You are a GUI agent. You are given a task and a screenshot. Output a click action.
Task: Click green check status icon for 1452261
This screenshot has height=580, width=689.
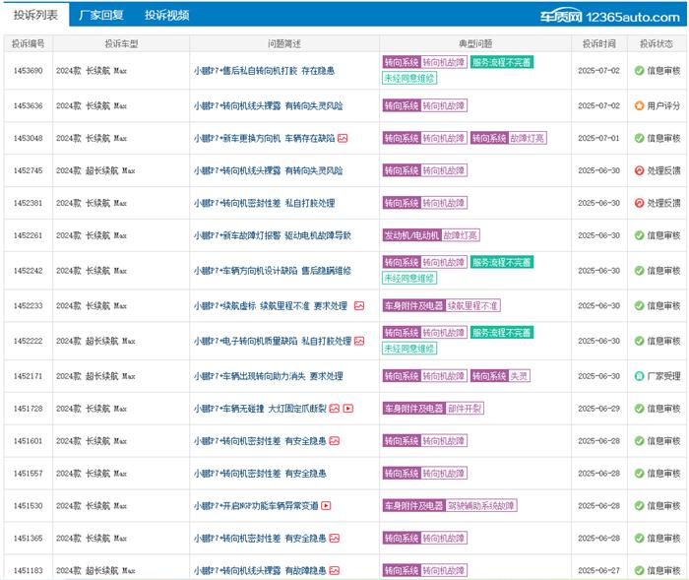[x=640, y=235]
